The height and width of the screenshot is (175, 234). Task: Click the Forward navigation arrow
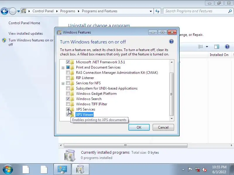pos(13,11)
